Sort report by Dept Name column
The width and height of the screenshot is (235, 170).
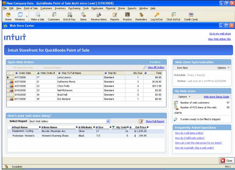pos(21,127)
